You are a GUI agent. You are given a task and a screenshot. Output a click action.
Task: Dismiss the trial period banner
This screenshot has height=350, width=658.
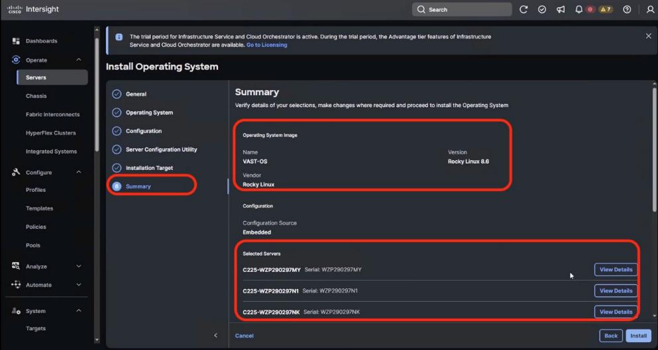[648, 36]
